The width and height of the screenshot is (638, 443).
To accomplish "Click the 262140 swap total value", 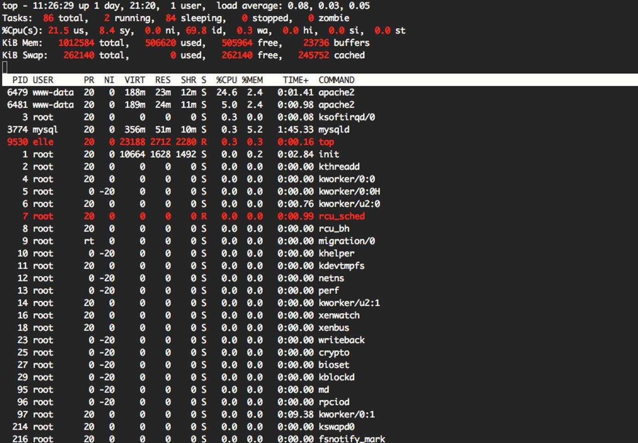I will point(79,55).
